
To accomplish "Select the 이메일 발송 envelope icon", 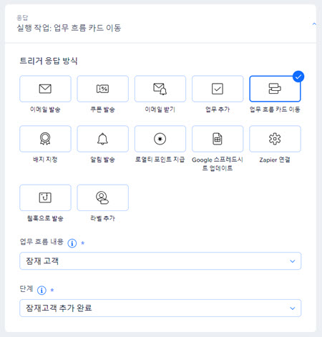I will pyautogui.click(x=45, y=89).
